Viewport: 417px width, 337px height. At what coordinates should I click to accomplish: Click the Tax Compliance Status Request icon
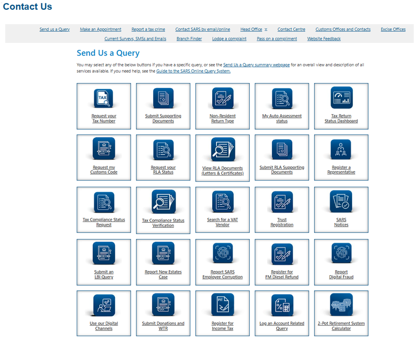[x=104, y=202]
